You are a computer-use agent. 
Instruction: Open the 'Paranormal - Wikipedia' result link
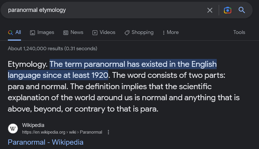coord(45,142)
